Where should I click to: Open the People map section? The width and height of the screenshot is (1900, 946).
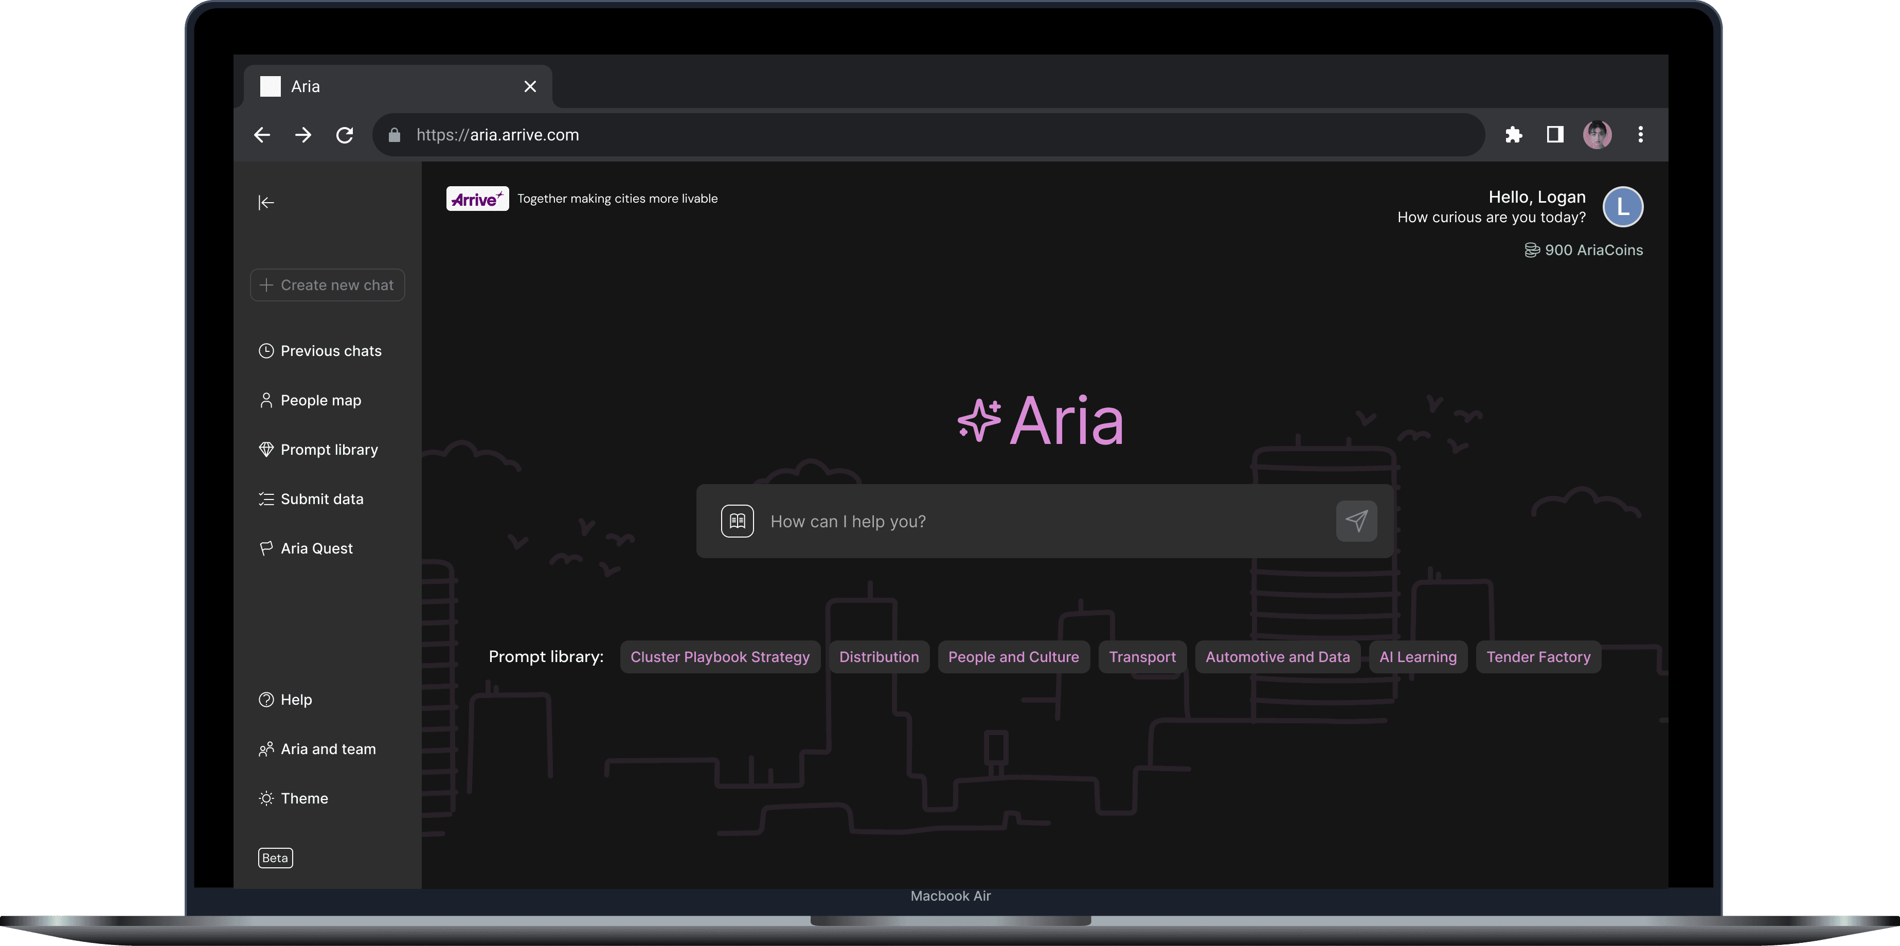(320, 401)
